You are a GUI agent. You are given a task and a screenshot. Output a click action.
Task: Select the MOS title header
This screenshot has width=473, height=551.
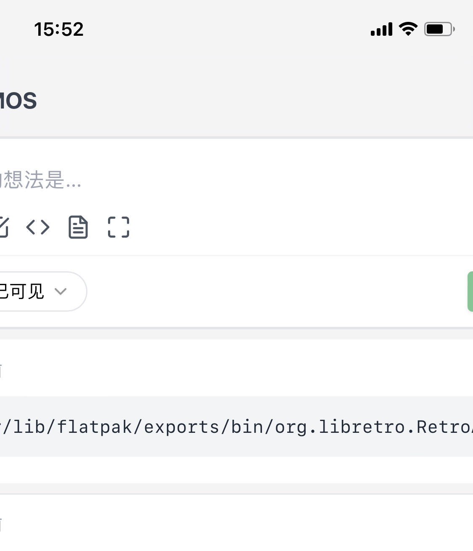18,100
